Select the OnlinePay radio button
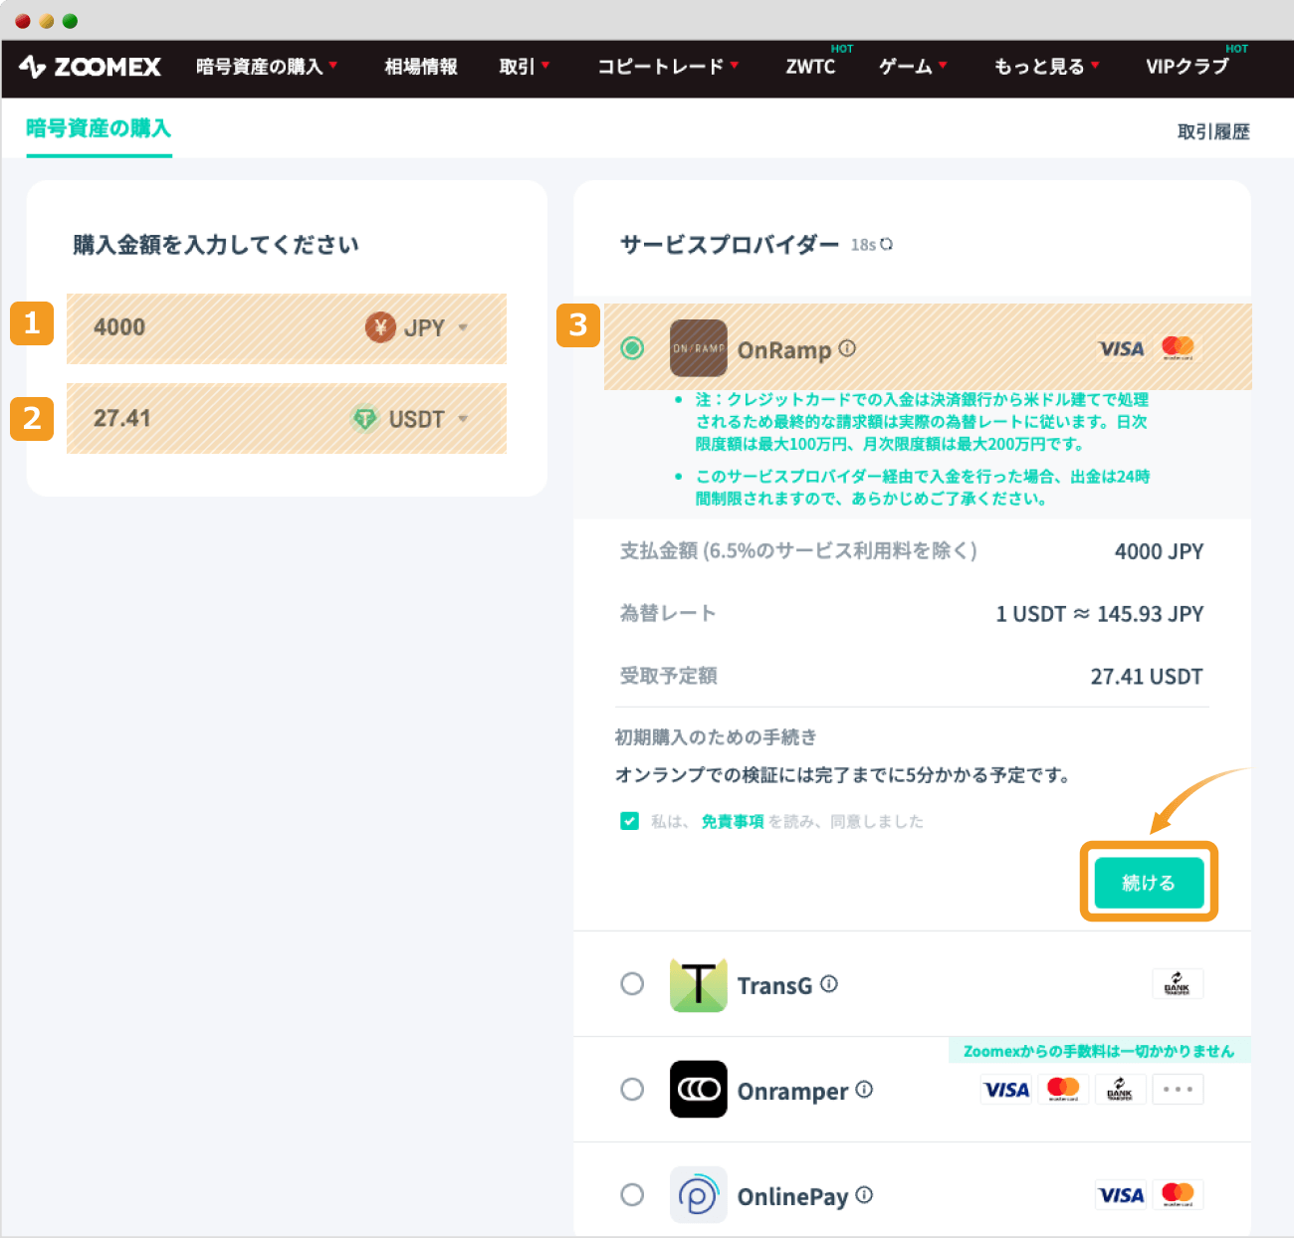Image resolution: width=1294 pixels, height=1238 pixels. [632, 1194]
